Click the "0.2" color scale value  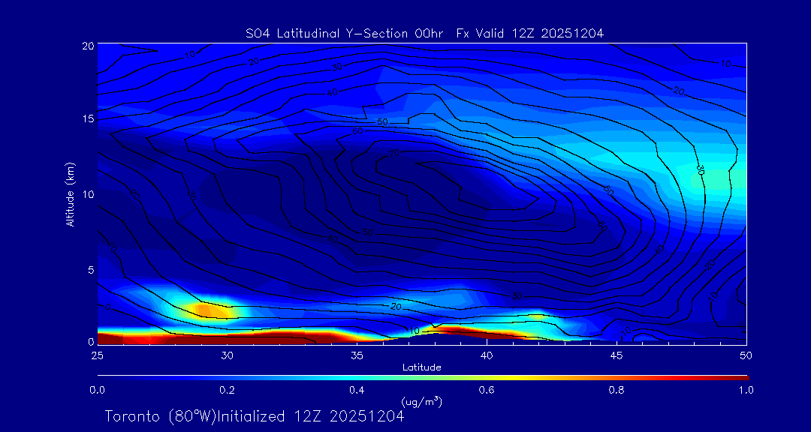227,390
